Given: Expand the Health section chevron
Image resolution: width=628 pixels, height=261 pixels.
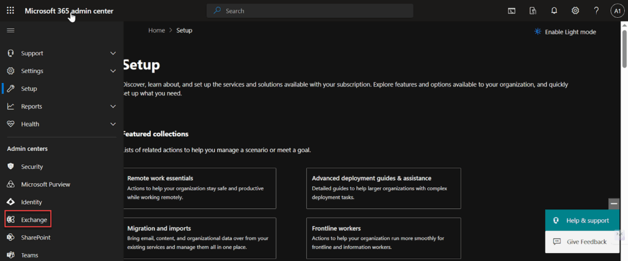Looking at the screenshot, I should tap(113, 124).
